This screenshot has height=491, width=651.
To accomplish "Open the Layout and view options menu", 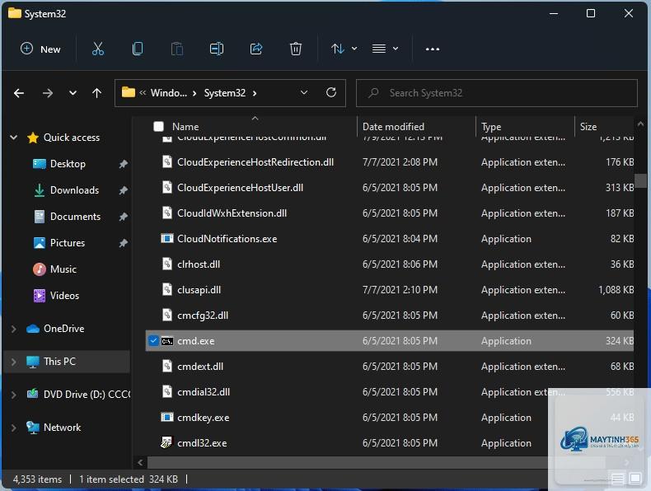I will [385, 49].
